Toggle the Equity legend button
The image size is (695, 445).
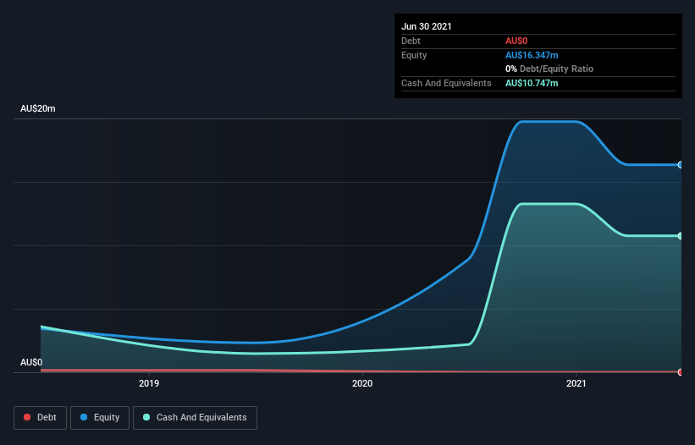[x=100, y=418]
